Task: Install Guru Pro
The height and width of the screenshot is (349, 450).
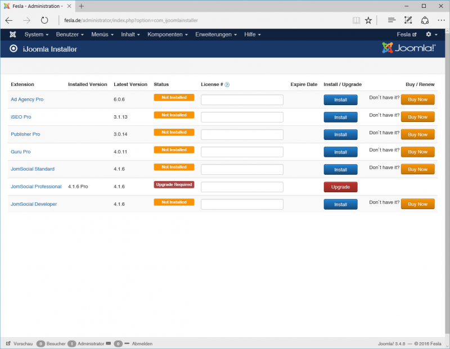Action: click(x=340, y=152)
